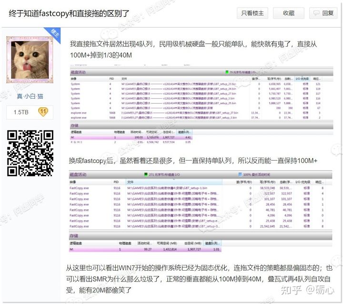
Task: Click the green disk I/O indicator in first screenshot
Action: point(228,72)
